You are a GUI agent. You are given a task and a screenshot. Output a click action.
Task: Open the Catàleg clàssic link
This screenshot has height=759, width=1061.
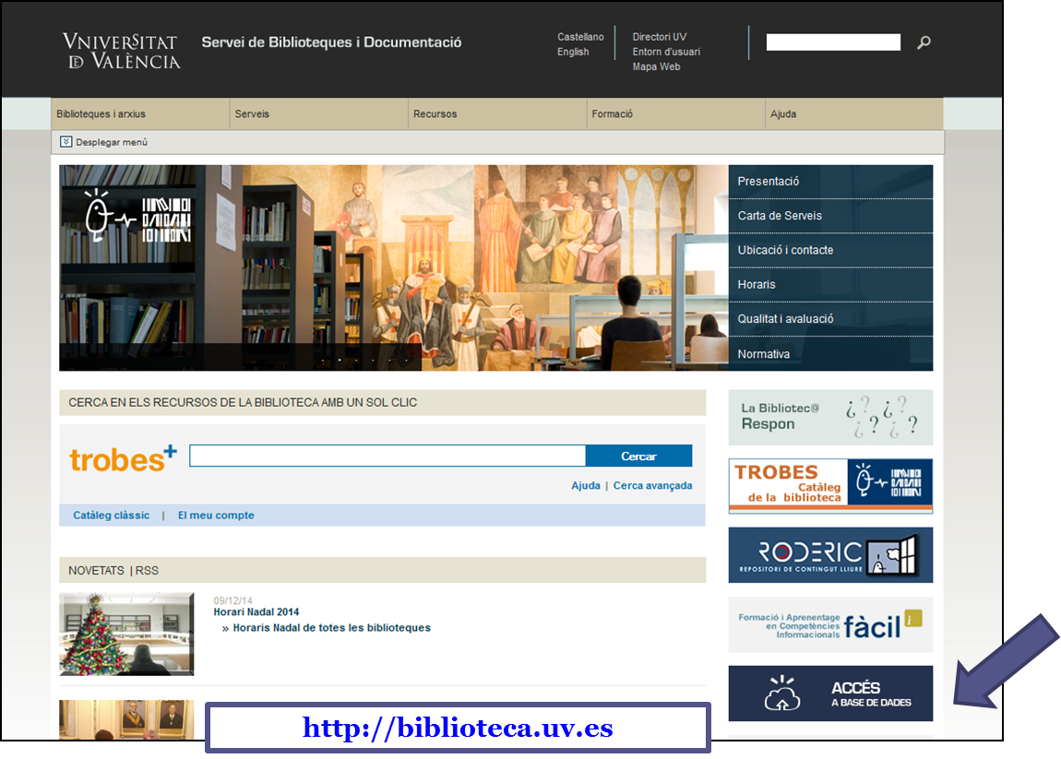click(111, 516)
